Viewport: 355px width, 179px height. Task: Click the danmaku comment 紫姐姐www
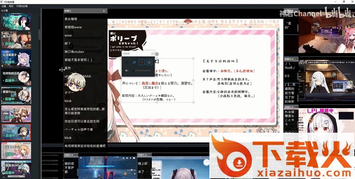pyautogui.click(x=73, y=27)
